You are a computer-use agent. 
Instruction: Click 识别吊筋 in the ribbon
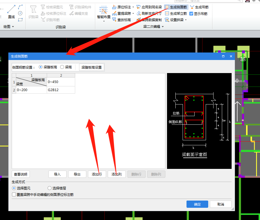point(50,20)
